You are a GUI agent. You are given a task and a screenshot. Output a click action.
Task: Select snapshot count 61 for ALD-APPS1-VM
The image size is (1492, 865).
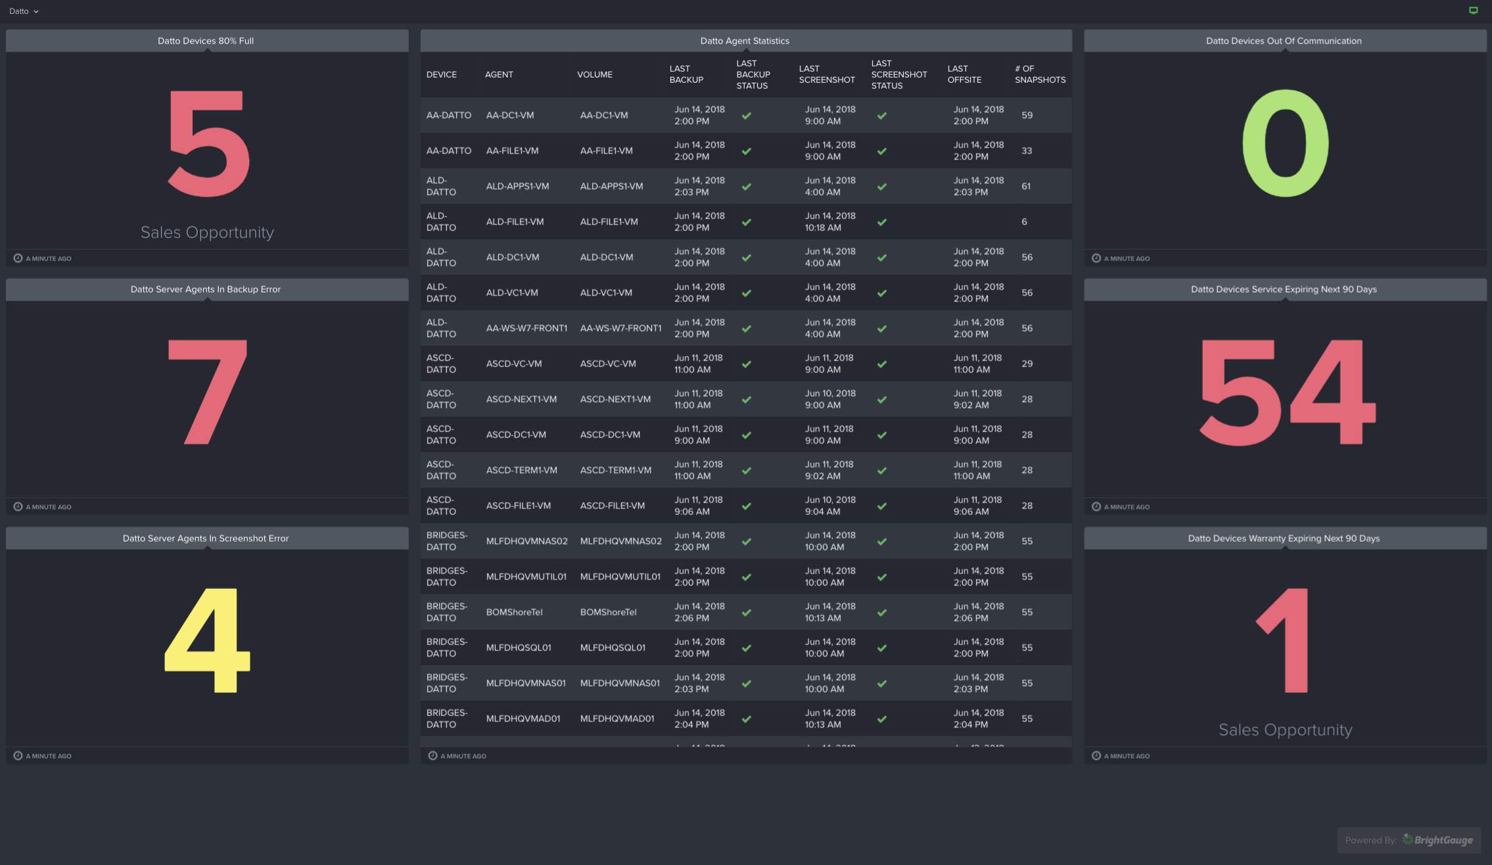1026,186
